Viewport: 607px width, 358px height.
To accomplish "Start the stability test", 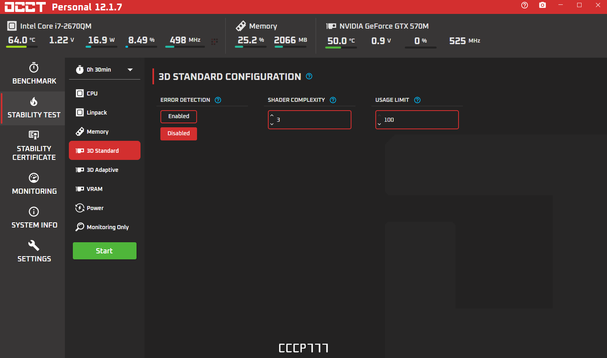I will 105,251.
